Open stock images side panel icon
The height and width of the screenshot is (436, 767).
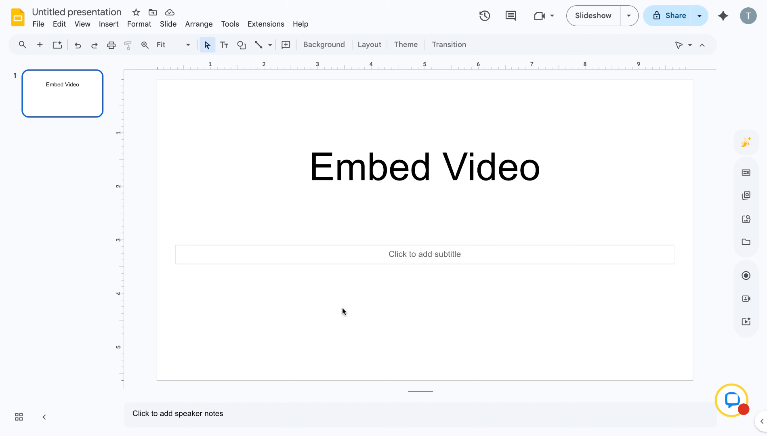click(x=746, y=219)
